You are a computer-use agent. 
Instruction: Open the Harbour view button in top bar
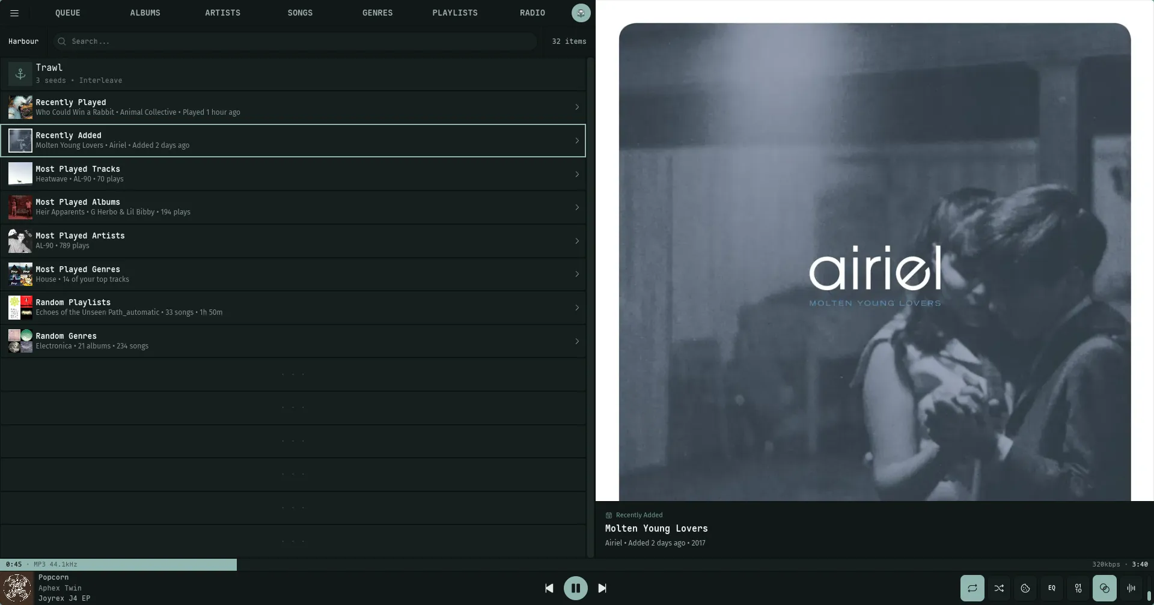coord(581,13)
